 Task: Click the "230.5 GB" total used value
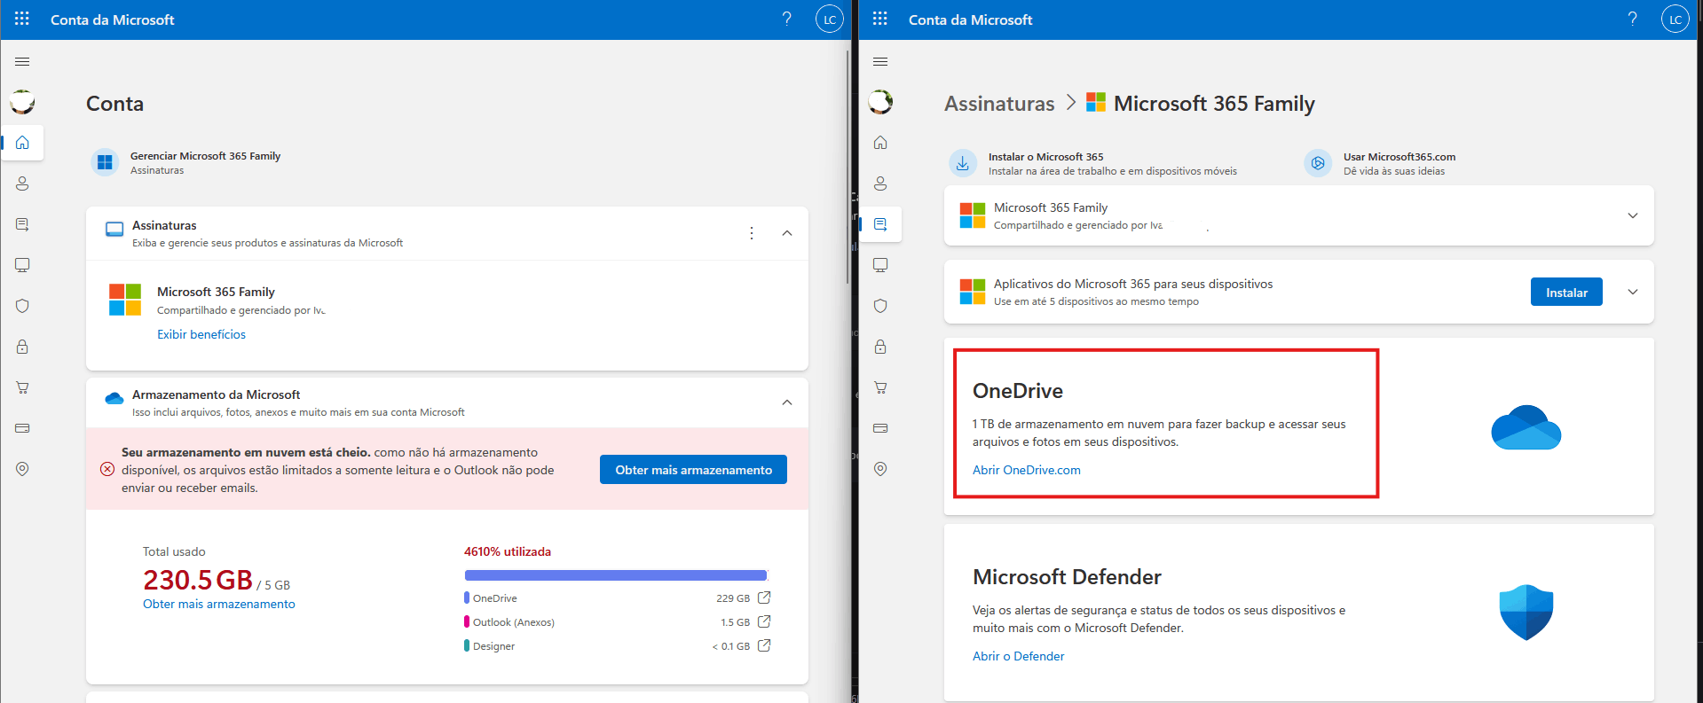tap(198, 580)
